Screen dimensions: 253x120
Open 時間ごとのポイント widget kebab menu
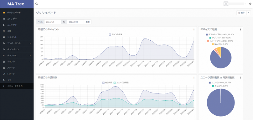click(x=194, y=29)
